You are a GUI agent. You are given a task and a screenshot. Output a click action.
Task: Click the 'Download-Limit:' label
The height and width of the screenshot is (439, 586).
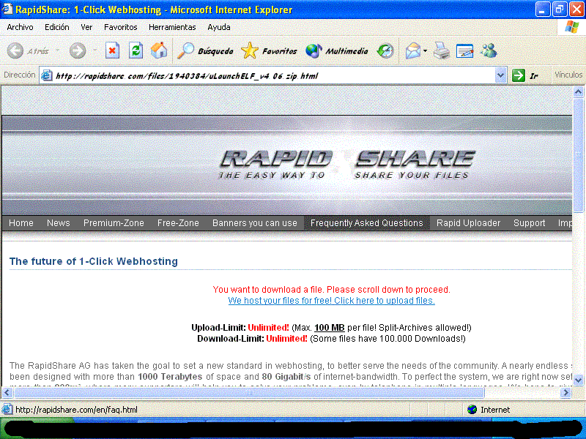tap(231, 339)
